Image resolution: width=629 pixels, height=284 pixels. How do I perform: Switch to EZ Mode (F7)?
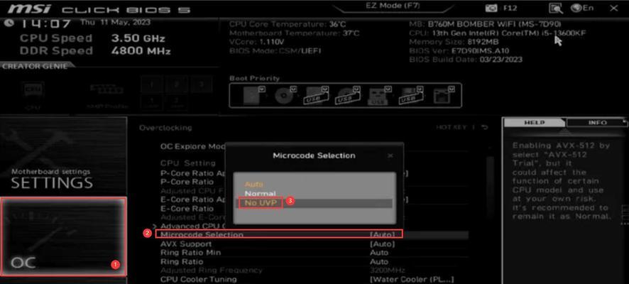click(393, 7)
